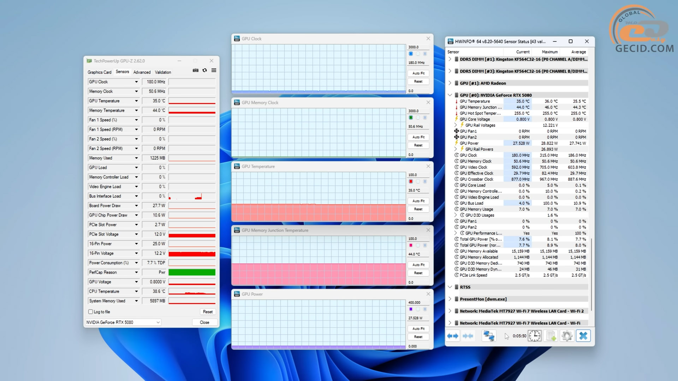Click the 3000.0 max field in GPU Clock graph

point(418,47)
